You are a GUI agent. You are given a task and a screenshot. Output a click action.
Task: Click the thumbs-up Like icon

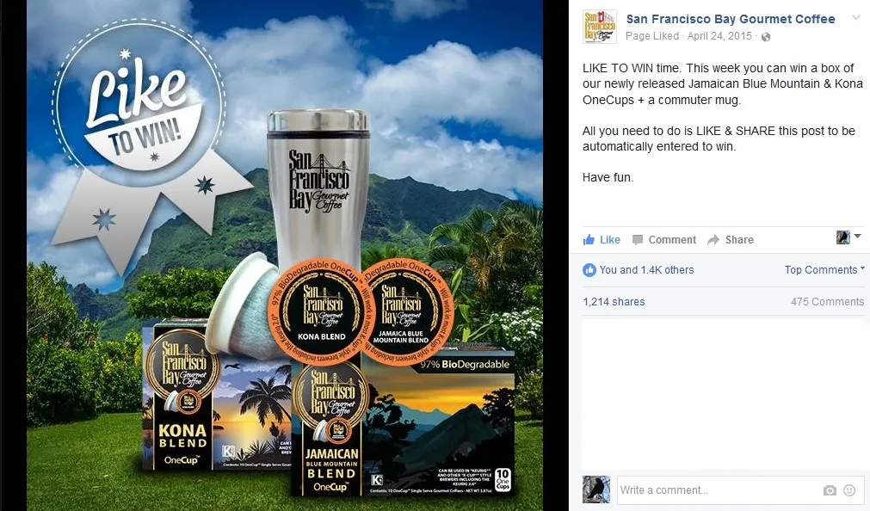tap(589, 240)
